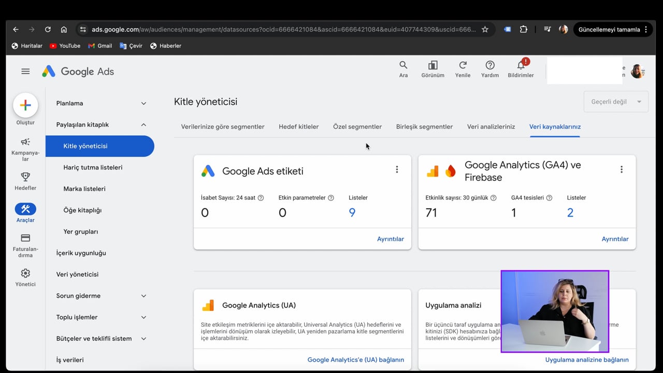Open Öğe kitaplığı
Screen dimensions: 663x373
tap(82, 210)
